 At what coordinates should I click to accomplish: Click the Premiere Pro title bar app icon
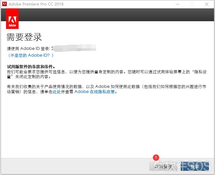point(4,4)
